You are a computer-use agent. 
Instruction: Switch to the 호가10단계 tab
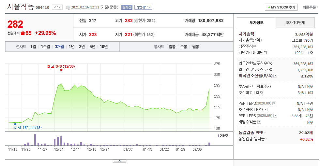[x=295, y=22]
